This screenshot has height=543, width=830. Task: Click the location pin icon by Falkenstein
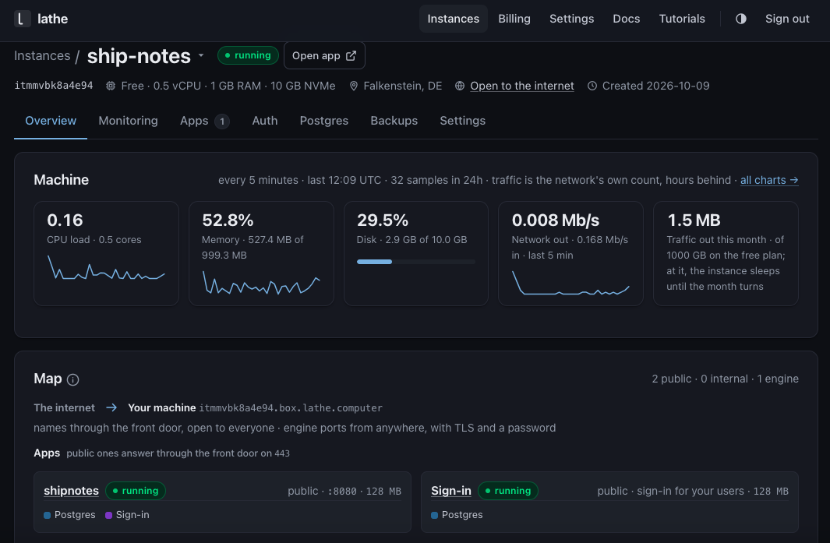tap(354, 86)
